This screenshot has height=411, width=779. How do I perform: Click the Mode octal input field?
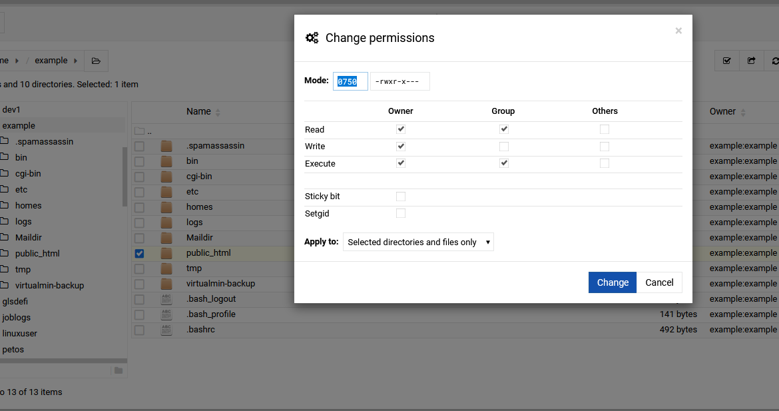click(x=350, y=81)
